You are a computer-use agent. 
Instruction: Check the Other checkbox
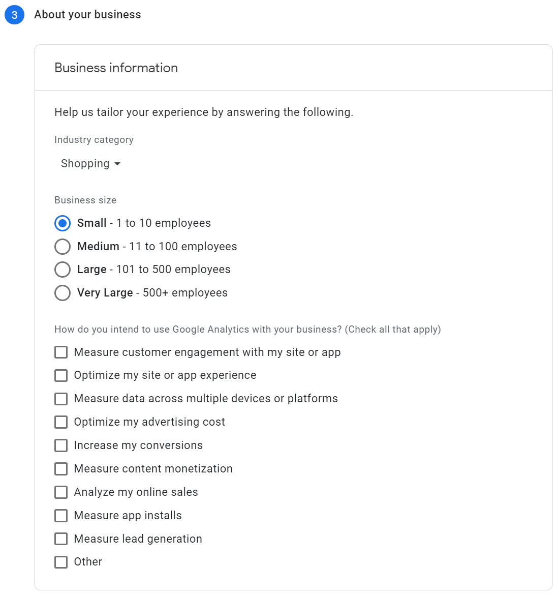(x=61, y=562)
